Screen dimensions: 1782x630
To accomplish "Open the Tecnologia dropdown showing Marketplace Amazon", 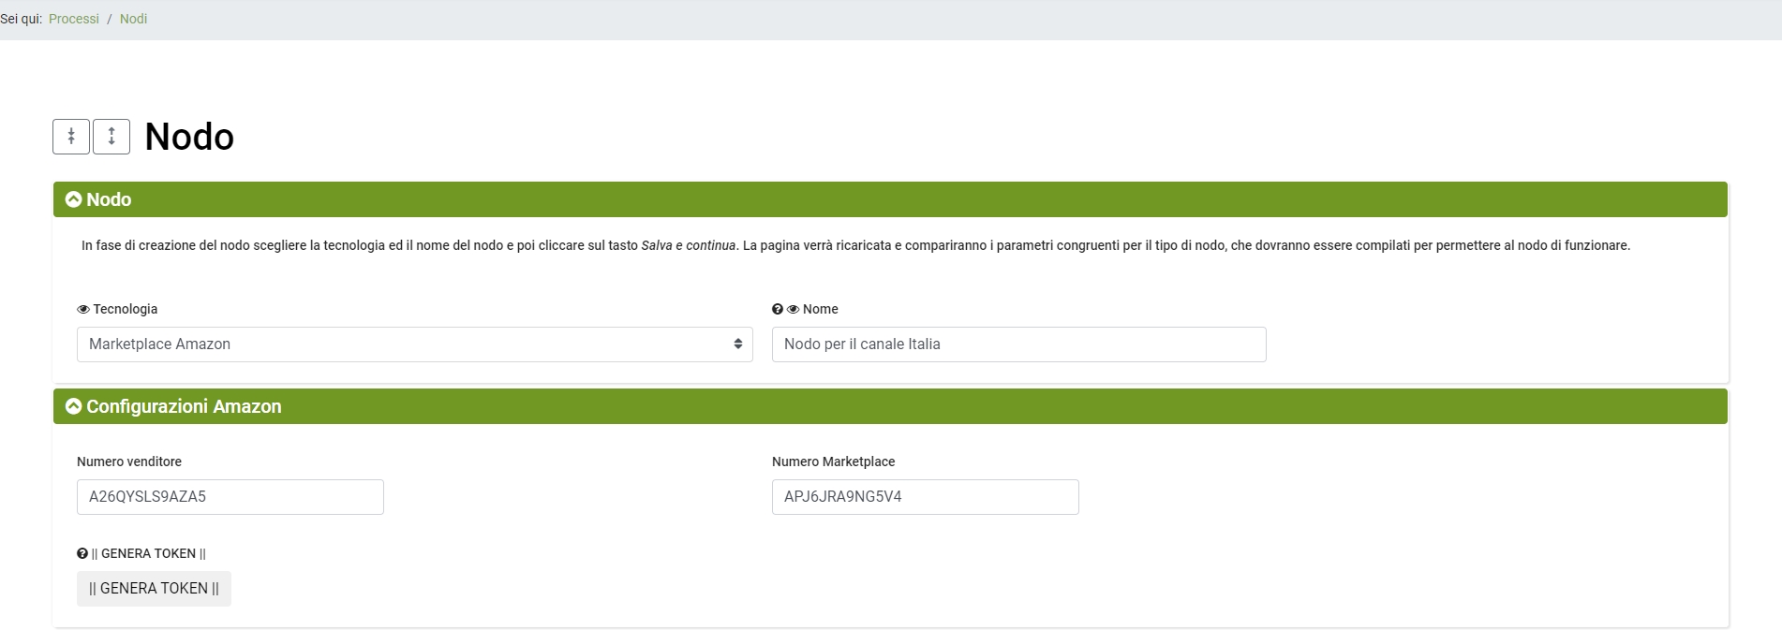I will pos(403,344).
